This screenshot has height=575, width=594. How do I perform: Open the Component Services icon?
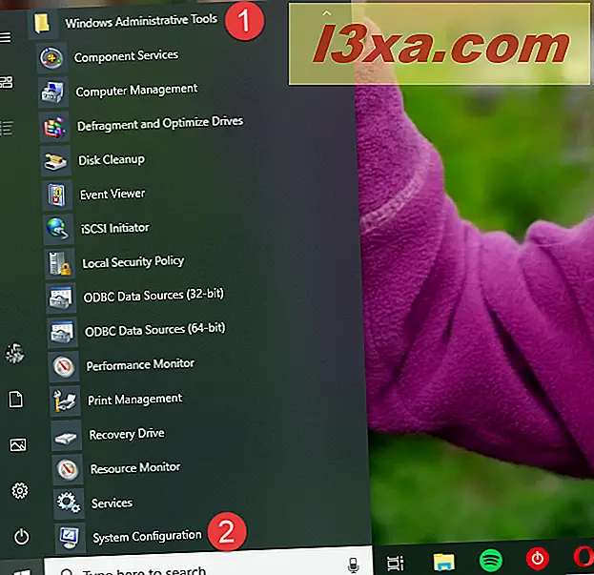pos(51,58)
